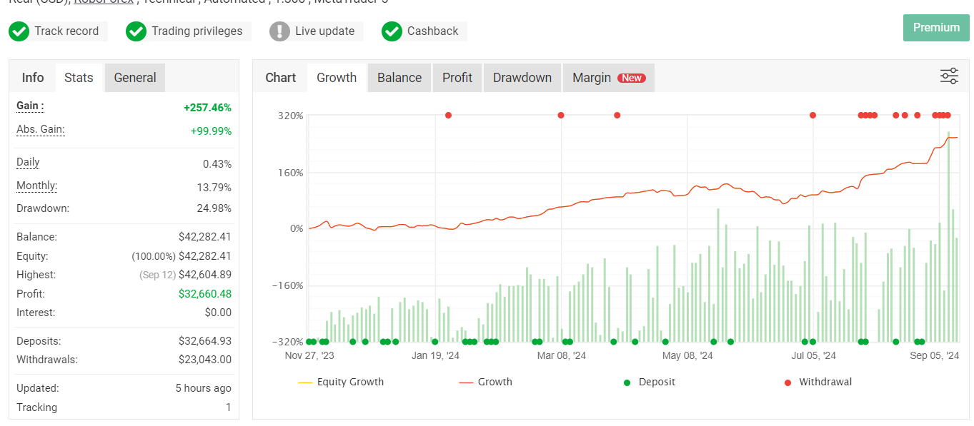Open the General tab in Info panel

point(135,78)
